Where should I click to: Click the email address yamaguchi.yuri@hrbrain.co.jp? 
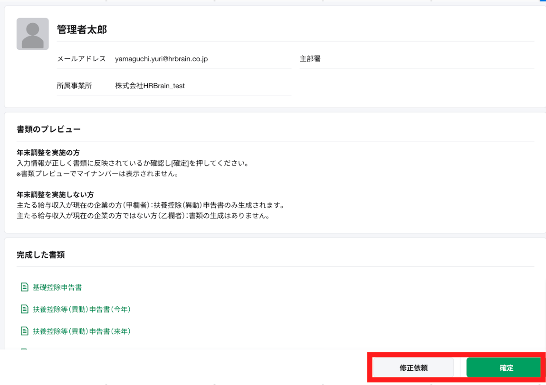161,59
